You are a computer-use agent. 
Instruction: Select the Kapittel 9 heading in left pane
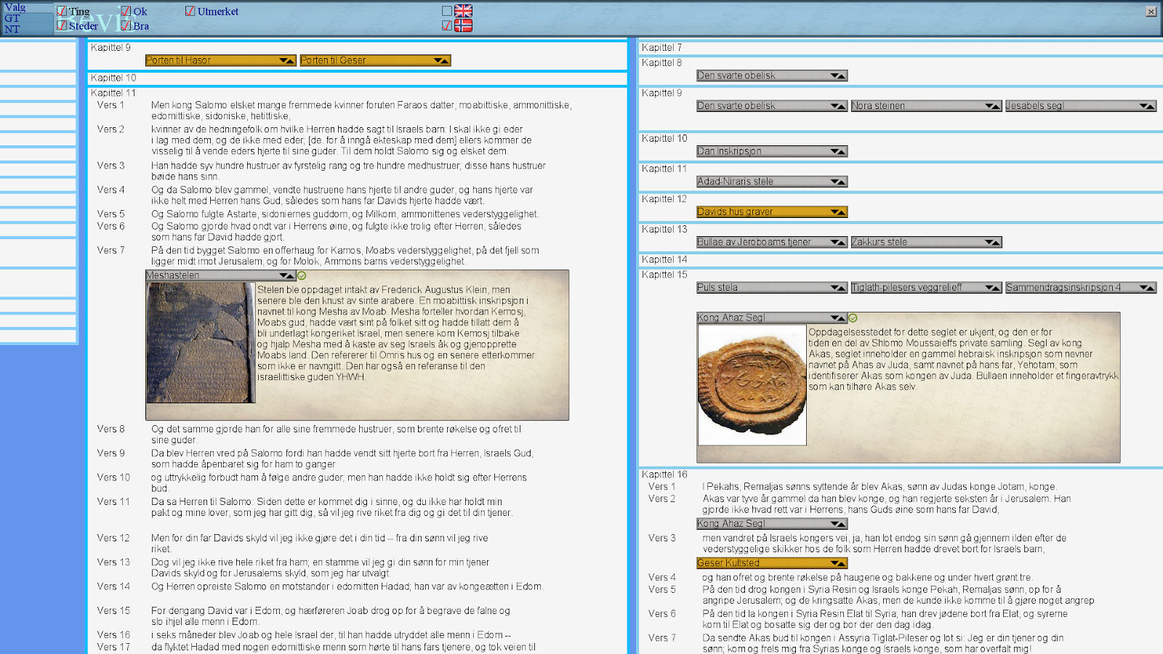point(111,47)
